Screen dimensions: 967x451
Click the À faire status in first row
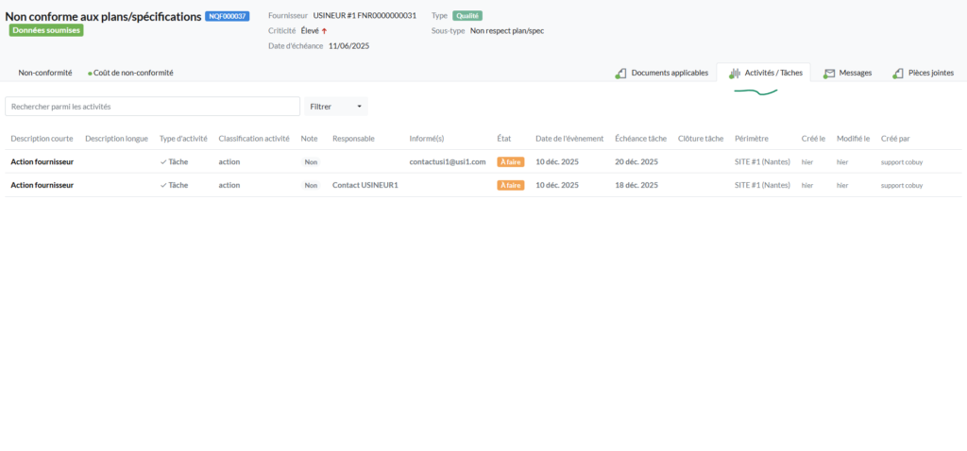[x=510, y=162]
